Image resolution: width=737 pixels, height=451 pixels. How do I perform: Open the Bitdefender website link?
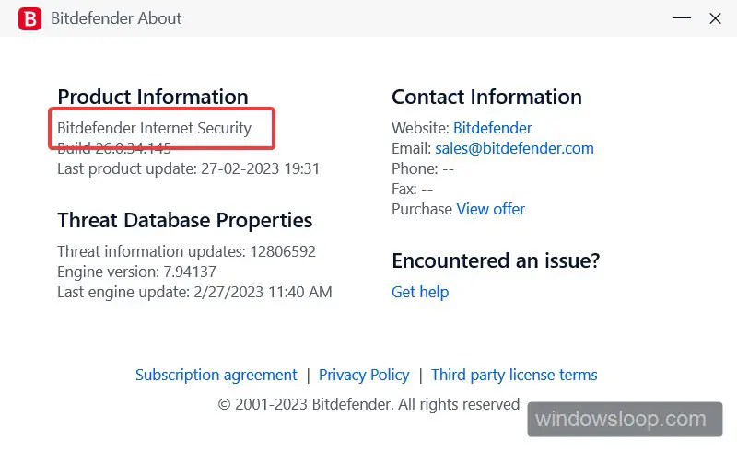point(492,128)
